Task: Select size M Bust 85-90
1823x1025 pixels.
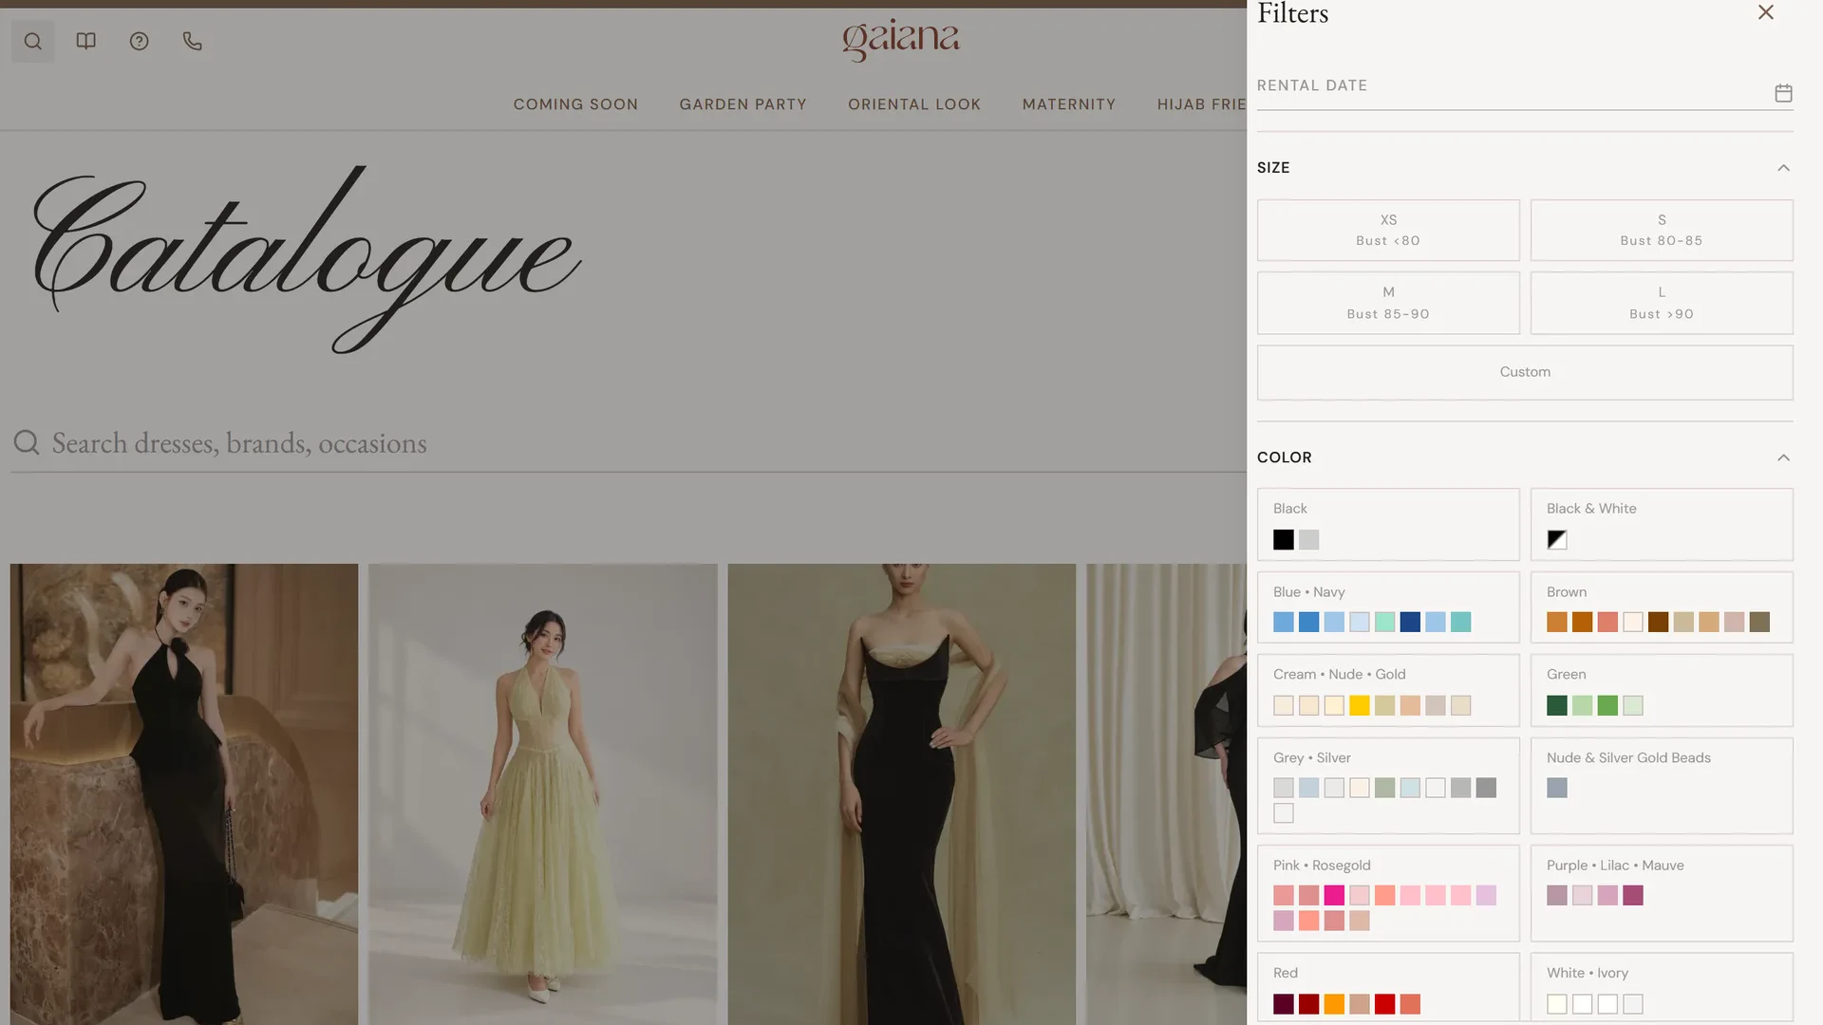Action: (x=1388, y=303)
